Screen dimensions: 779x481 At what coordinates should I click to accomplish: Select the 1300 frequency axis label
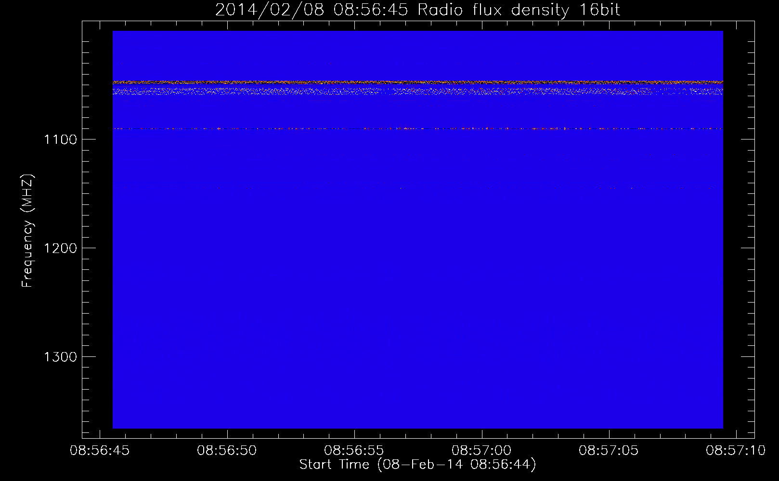tap(60, 357)
